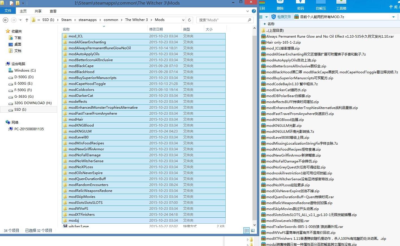Click 检测文件 button in archive tool

(281, 17)
